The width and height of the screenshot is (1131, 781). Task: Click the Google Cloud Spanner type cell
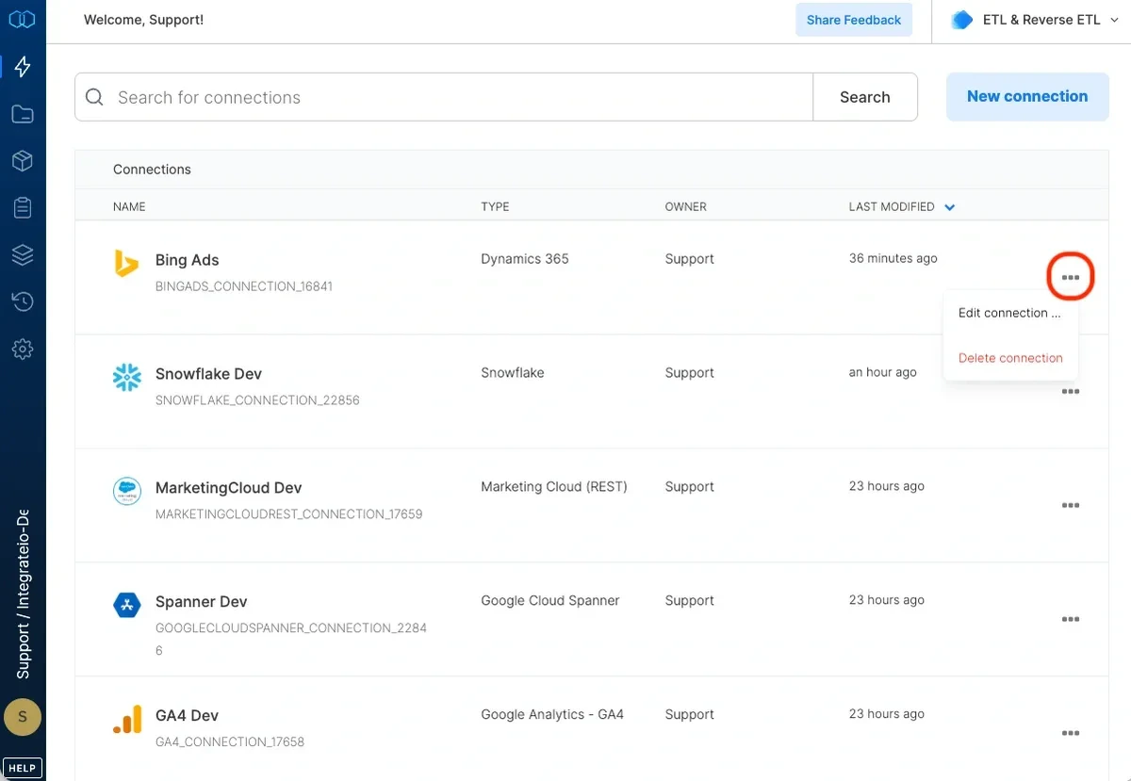(550, 601)
